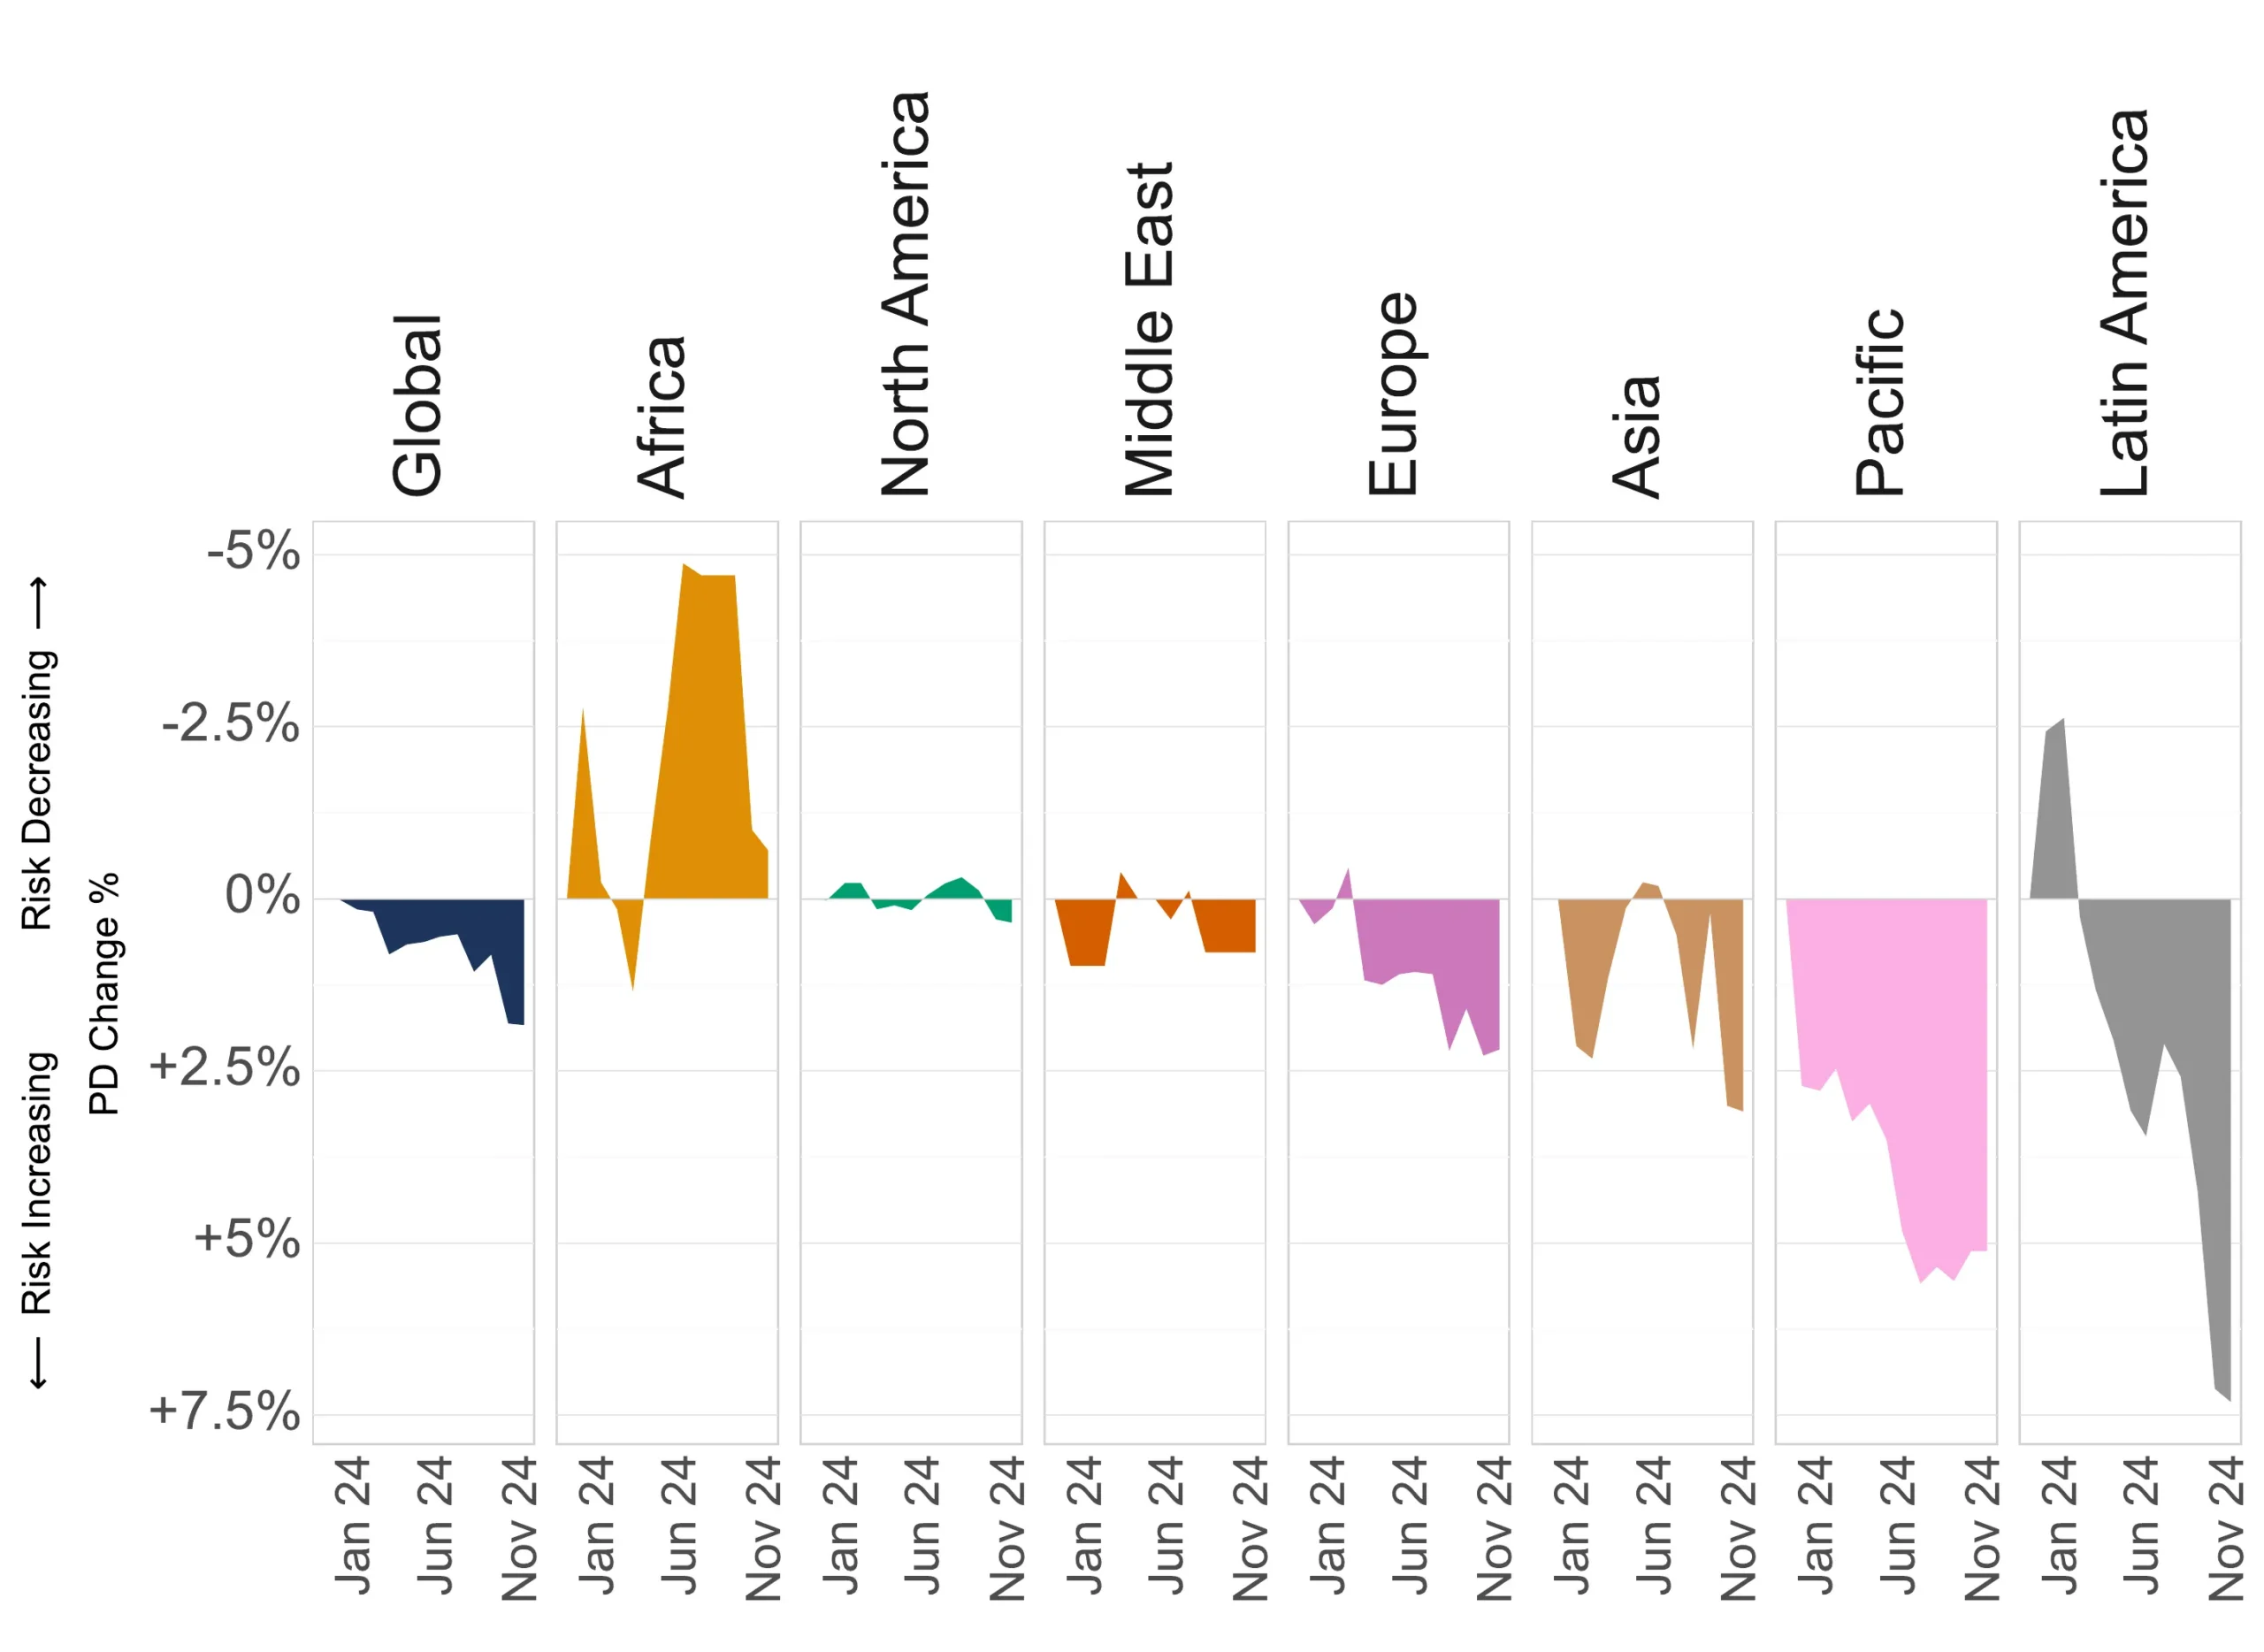The height and width of the screenshot is (1652, 2264).
Task: Click the PD Change % axis title
Action: point(104,994)
